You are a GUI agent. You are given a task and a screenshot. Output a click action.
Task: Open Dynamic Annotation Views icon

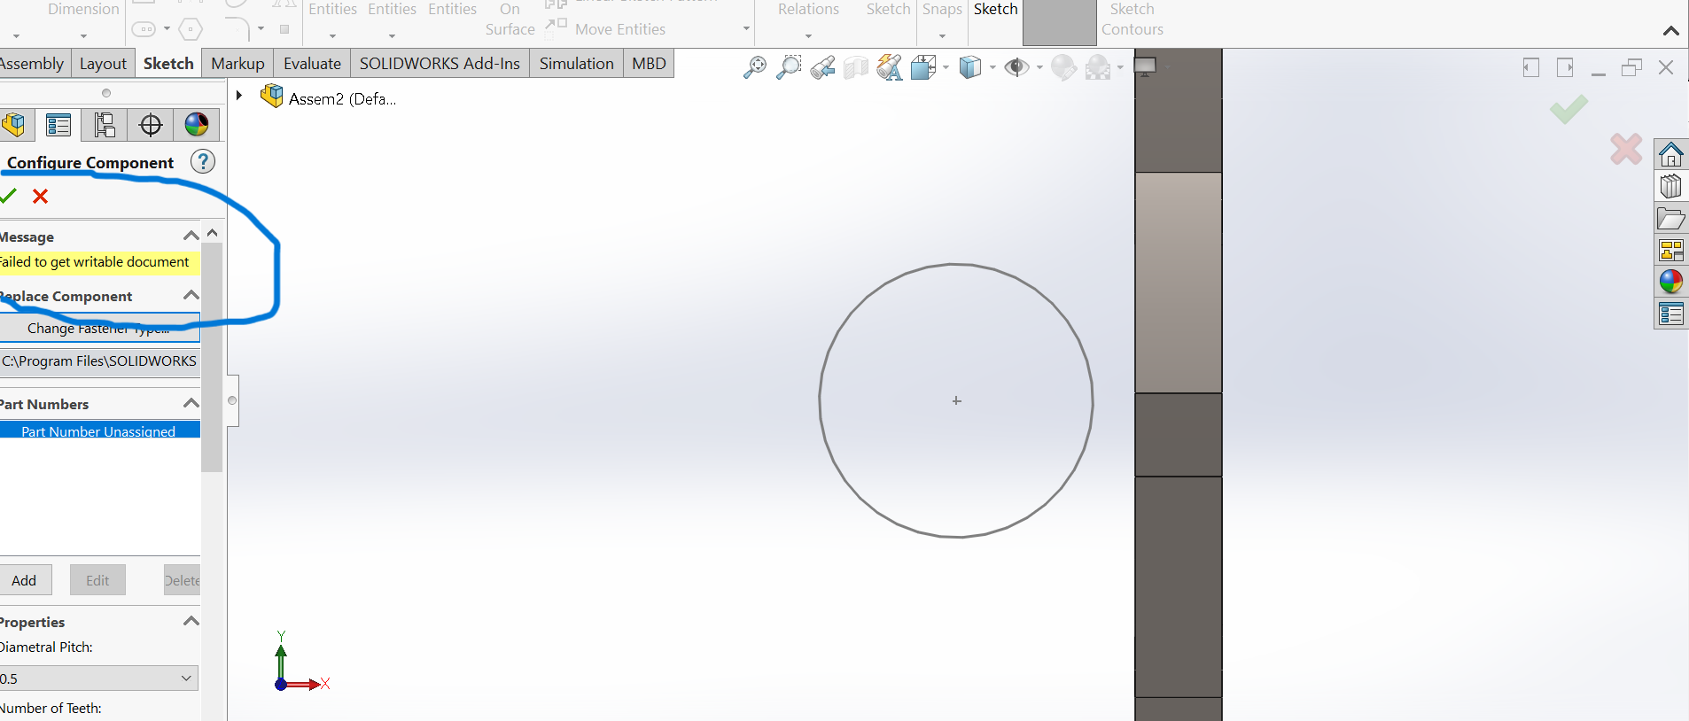pyautogui.click(x=890, y=67)
